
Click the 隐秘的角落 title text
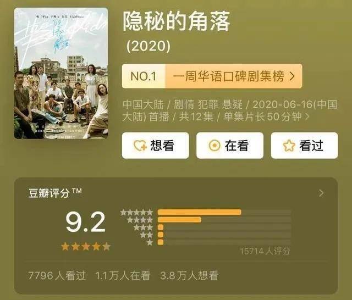pyautogui.click(x=177, y=21)
